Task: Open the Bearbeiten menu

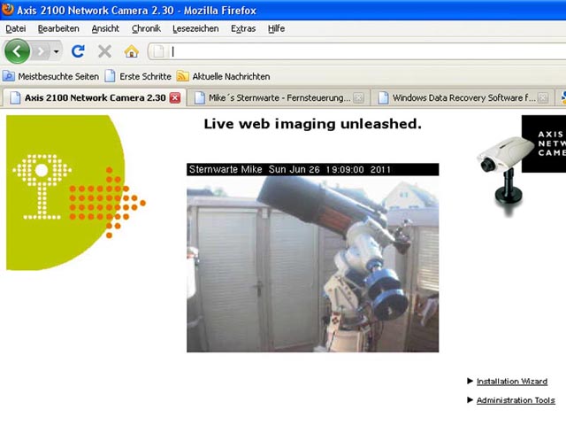Action: coord(58,28)
